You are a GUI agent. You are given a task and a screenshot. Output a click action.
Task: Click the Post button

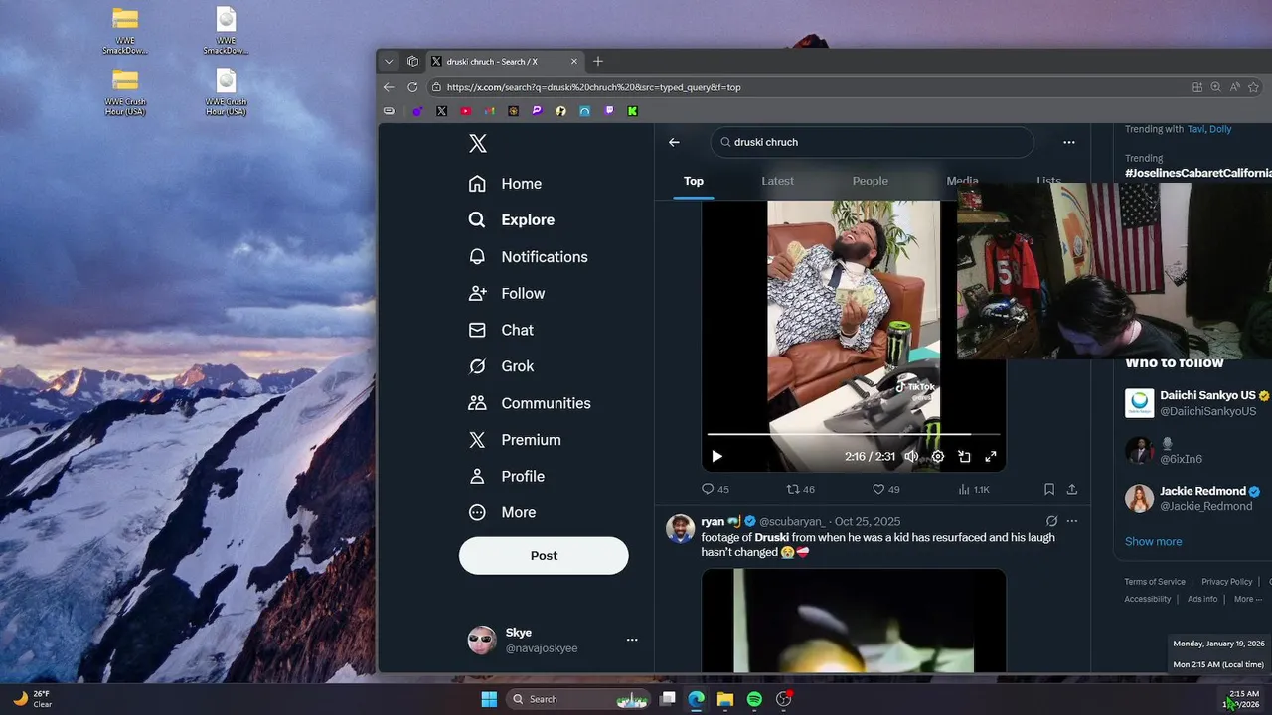[544, 556]
